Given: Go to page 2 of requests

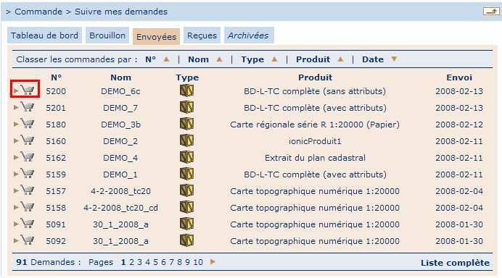Looking at the screenshot, I should pos(131,262).
